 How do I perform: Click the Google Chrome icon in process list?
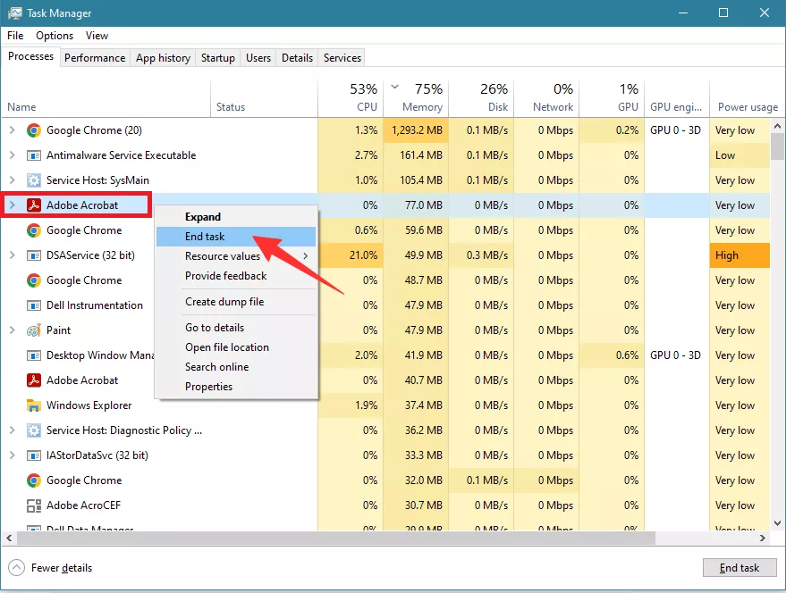tap(33, 230)
